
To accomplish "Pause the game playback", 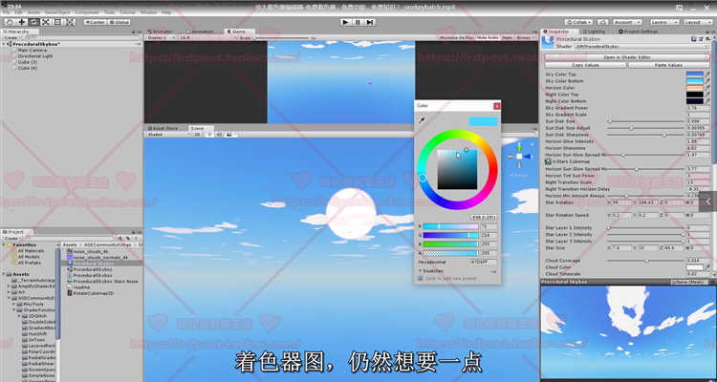I will click(358, 22).
